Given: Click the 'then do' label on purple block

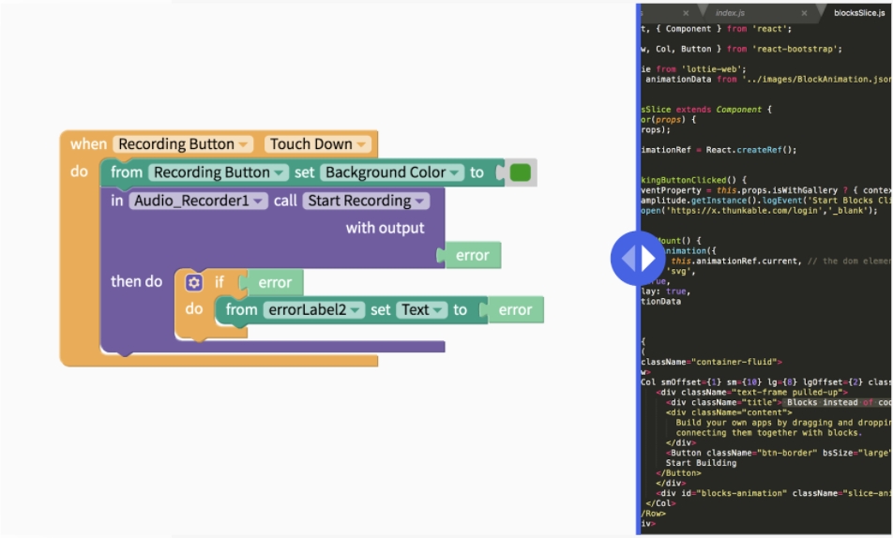Looking at the screenshot, I should tap(137, 281).
